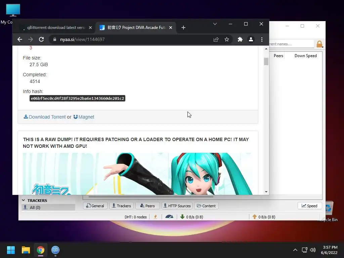Click Download Torrent link
Image resolution: width=344 pixels, height=258 pixels.
(45, 117)
